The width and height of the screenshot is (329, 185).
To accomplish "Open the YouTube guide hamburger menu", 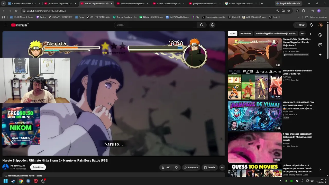I will [x=5, y=25].
